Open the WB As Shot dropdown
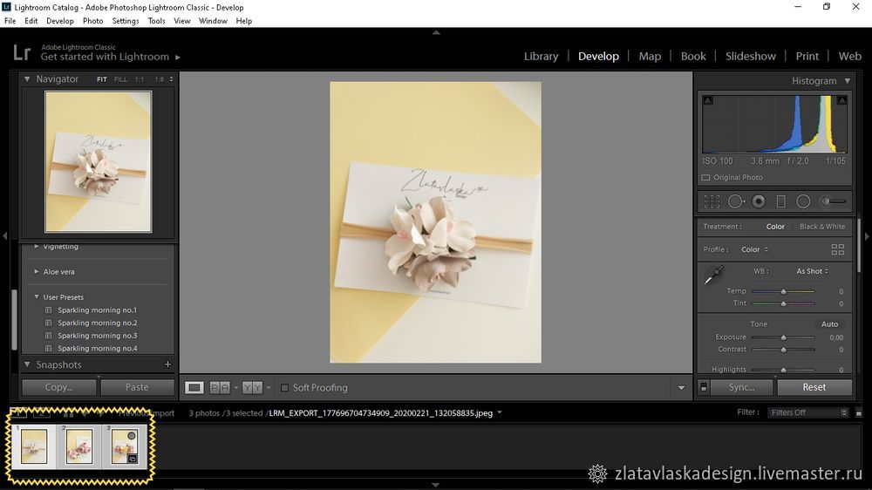872x490 pixels. (813, 271)
